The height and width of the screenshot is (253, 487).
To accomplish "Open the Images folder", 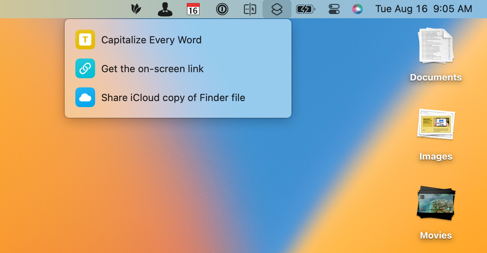I will (435, 130).
